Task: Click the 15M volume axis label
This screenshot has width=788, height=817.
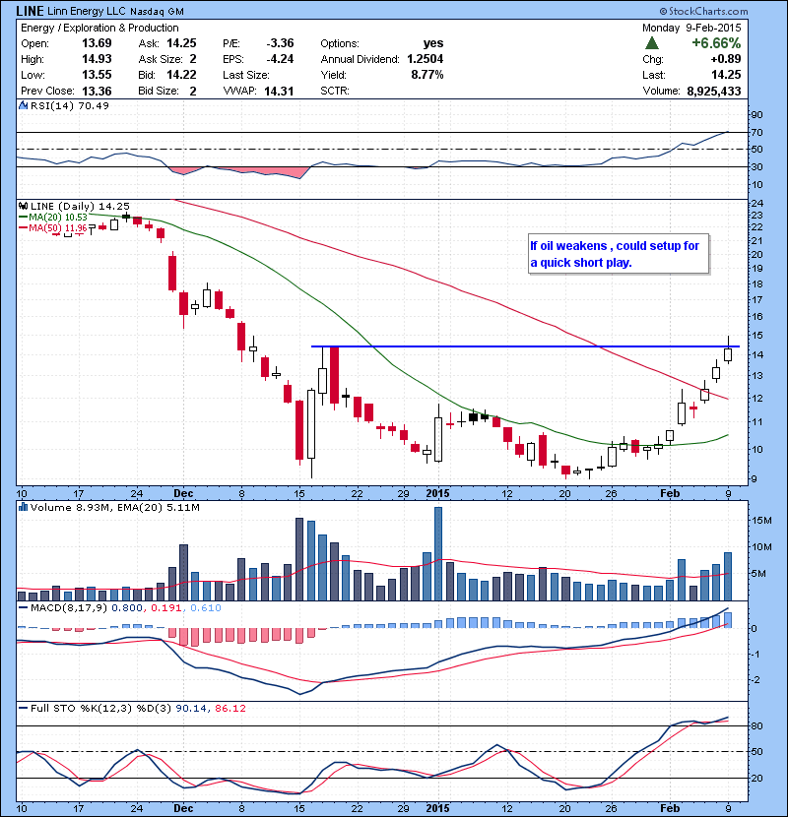Action: pyautogui.click(x=762, y=521)
